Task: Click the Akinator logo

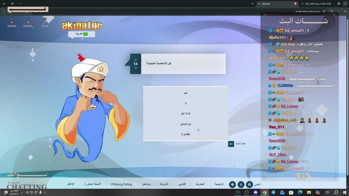Action: click(x=82, y=25)
